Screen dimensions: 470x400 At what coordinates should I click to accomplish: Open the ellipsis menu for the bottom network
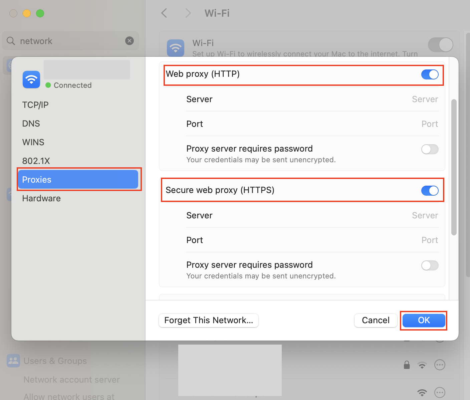tap(440, 392)
